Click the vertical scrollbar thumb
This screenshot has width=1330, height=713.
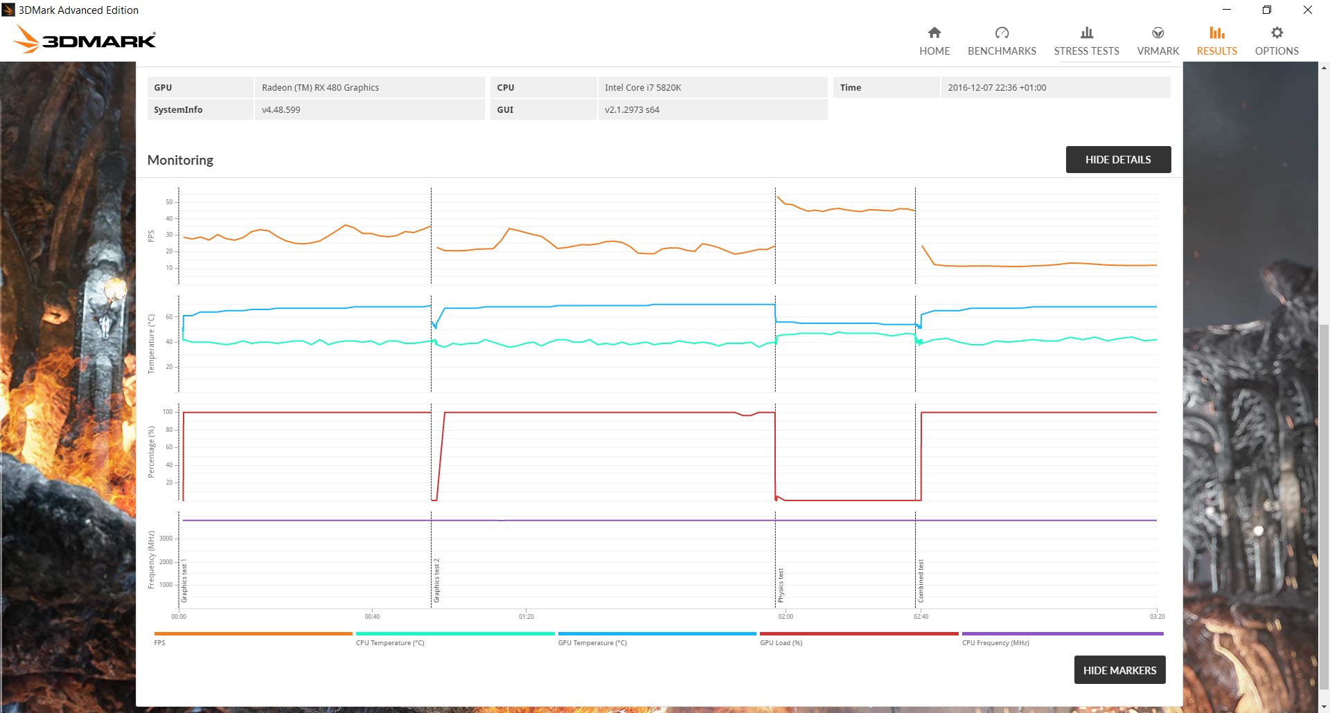pyautogui.click(x=1324, y=505)
